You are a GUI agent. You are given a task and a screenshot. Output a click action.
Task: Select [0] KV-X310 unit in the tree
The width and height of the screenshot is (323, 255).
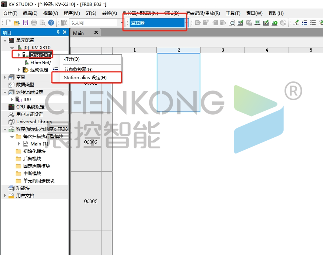pyautogui.click(x=37, y=47)
